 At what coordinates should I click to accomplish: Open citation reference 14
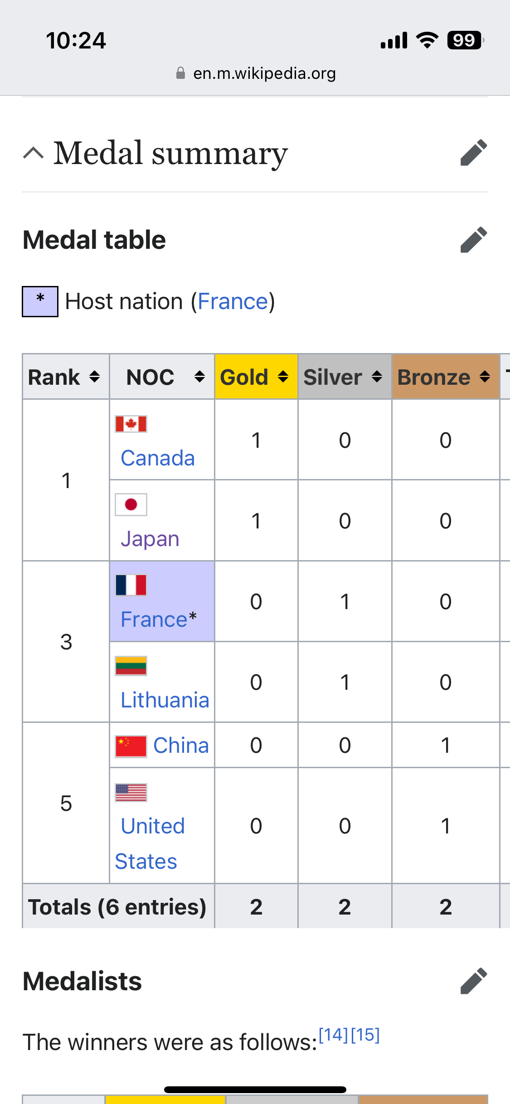(333, 1035)
